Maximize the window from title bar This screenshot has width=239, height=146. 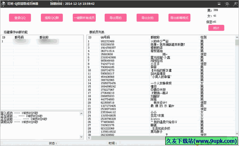[x=227, y=4]
